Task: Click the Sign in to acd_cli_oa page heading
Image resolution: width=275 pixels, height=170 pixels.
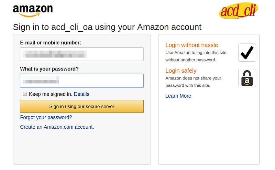Action: click(107, 27)
